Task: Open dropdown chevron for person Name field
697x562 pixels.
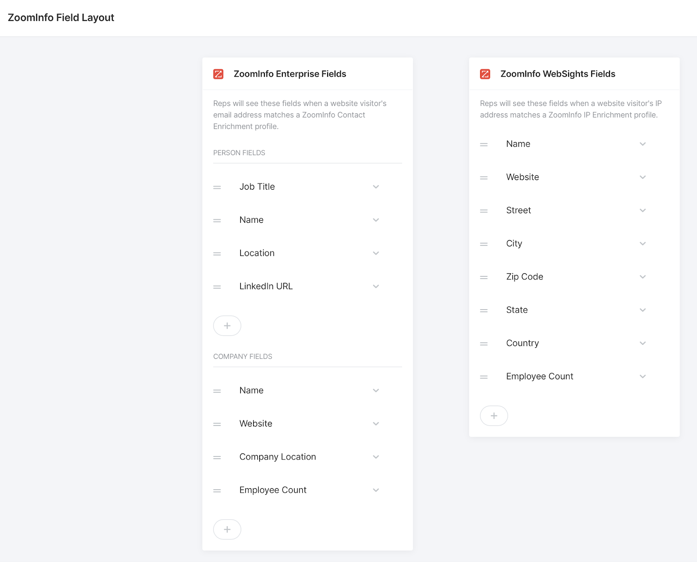Action: coord(376,220)
